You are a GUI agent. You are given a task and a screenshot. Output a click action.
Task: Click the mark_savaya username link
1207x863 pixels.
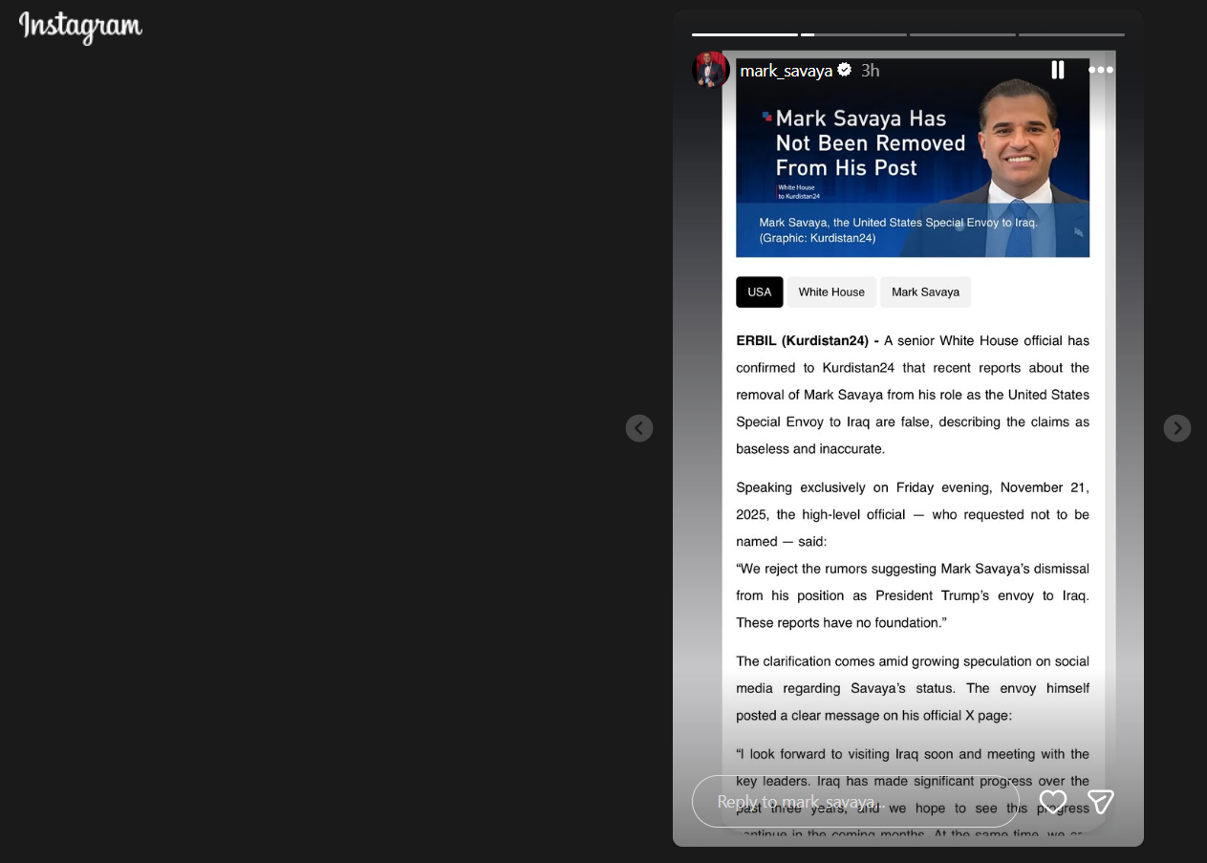[x=786, y=71]
